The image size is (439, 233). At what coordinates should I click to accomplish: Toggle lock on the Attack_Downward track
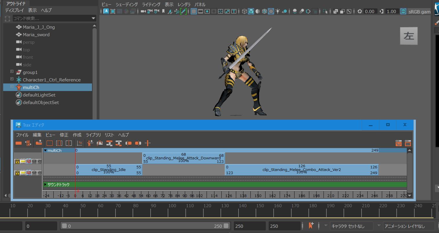(x=17, y=161)
